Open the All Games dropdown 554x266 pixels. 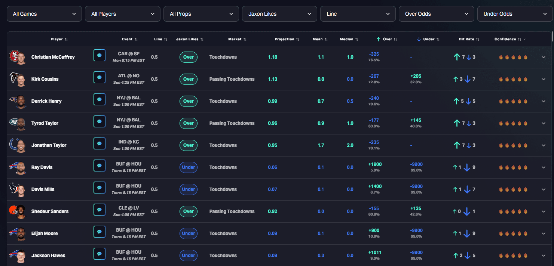(44, 14)
